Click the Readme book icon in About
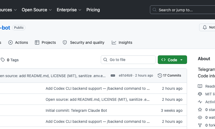Viewport: 215px width, 129px height. click(200, 86)
